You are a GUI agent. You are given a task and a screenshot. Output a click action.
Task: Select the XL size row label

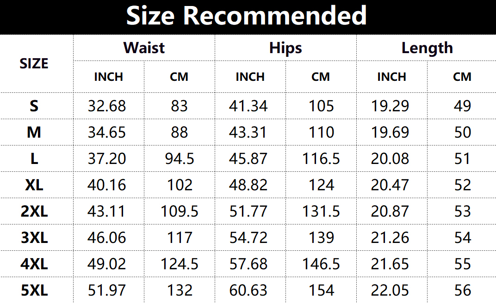point(34,185)
